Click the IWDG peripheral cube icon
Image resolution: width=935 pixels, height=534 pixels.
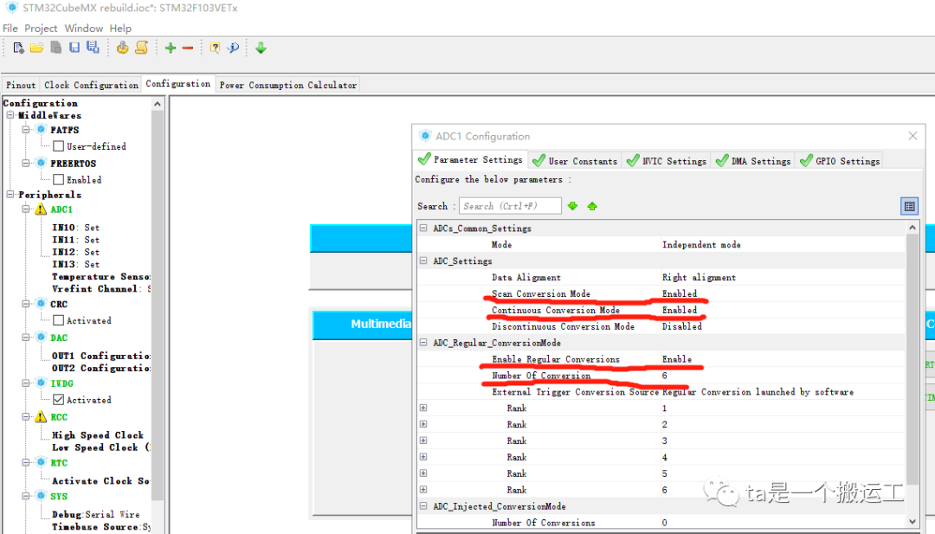tap(42, 383)
